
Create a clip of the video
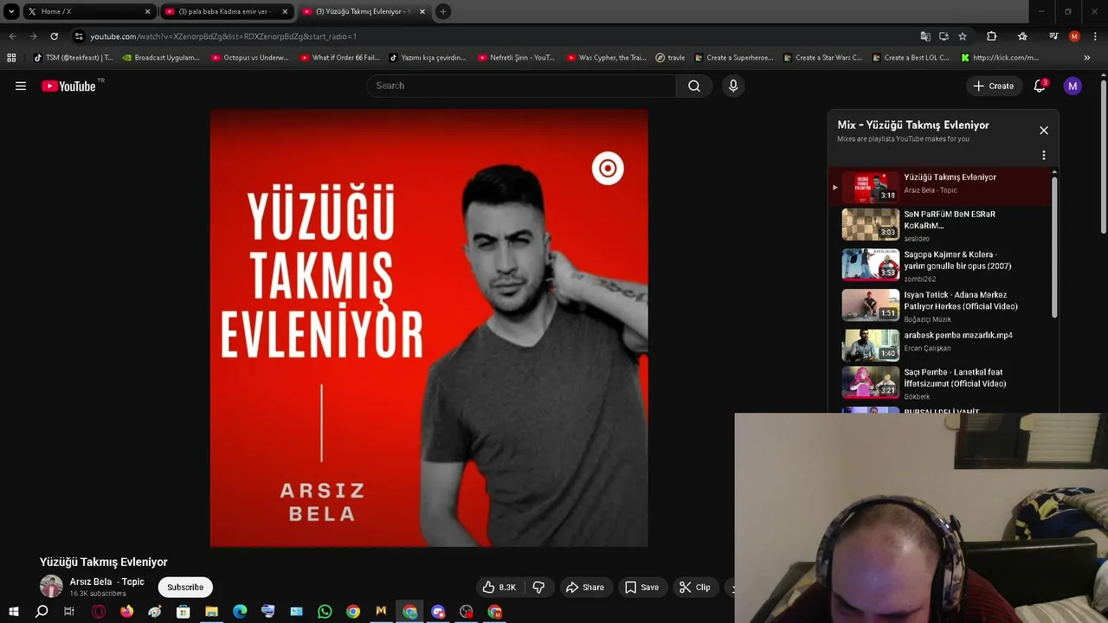(x=695, y=587)
